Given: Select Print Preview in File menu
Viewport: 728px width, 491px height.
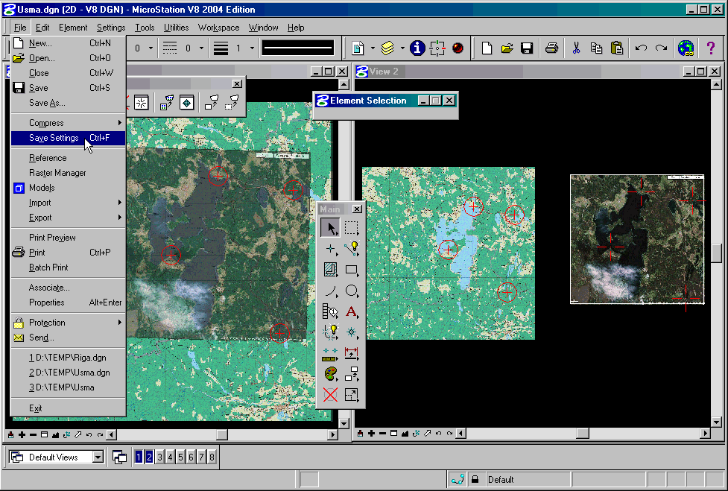Looking at the screenshot, I should 68,238.
